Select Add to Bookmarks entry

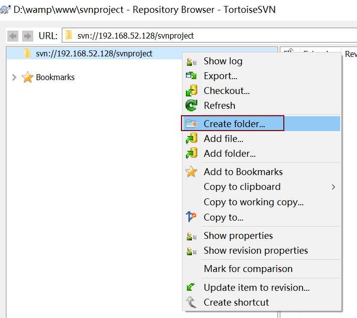pos(262,172)
